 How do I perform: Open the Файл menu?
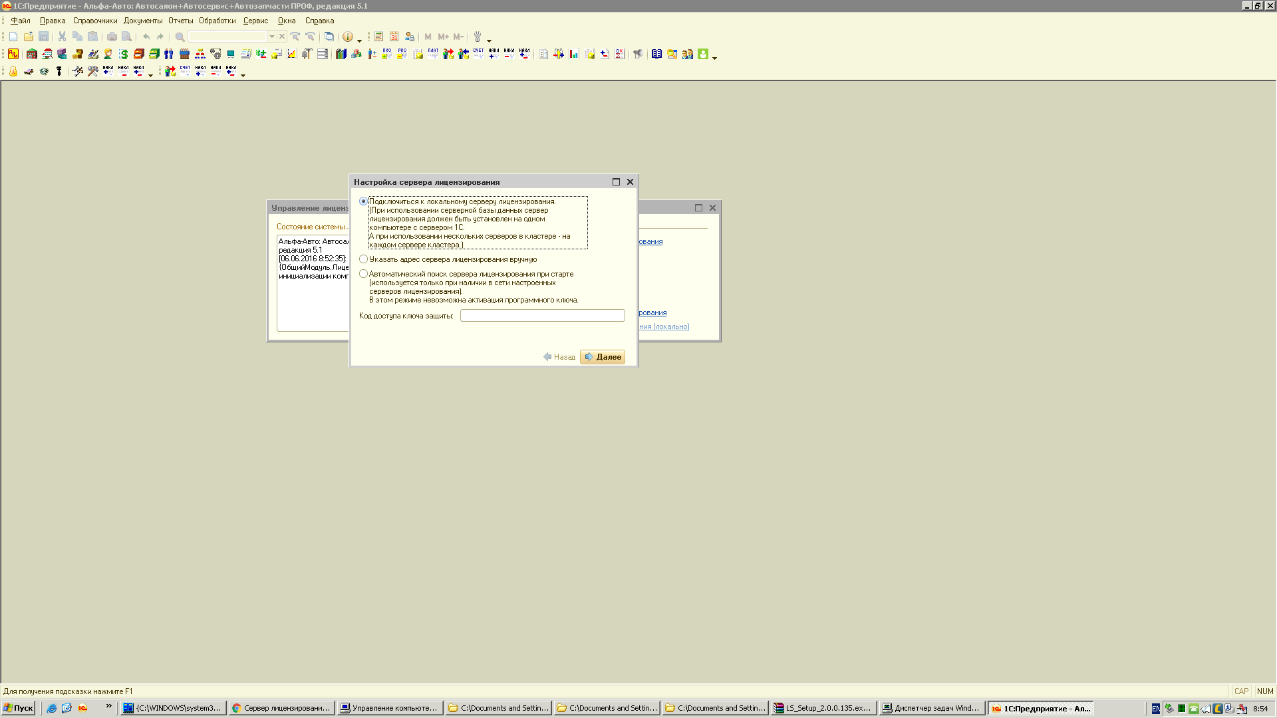21,21
